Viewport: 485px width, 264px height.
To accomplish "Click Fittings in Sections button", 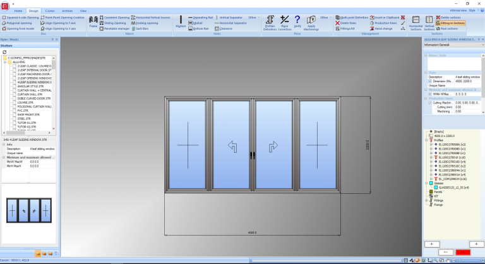I will [x=453, y=22].
